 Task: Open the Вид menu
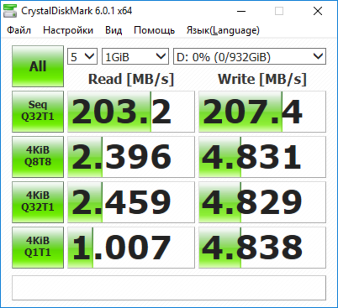[x=114, y=30]
